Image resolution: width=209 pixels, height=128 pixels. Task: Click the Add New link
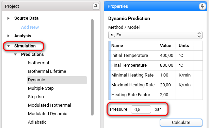pyautogui.click(x=30, y=27)
